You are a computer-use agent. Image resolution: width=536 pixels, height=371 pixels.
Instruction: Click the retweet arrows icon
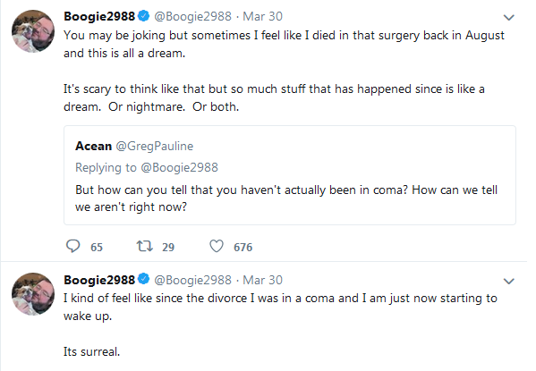(145, 247)
